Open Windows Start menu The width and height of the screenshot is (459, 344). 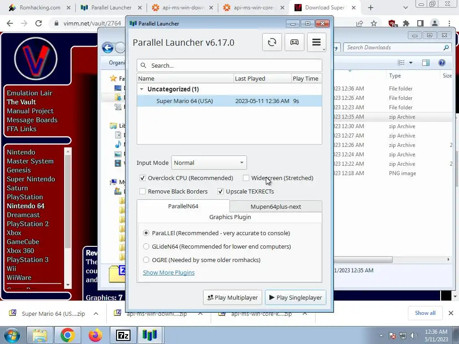12,335
